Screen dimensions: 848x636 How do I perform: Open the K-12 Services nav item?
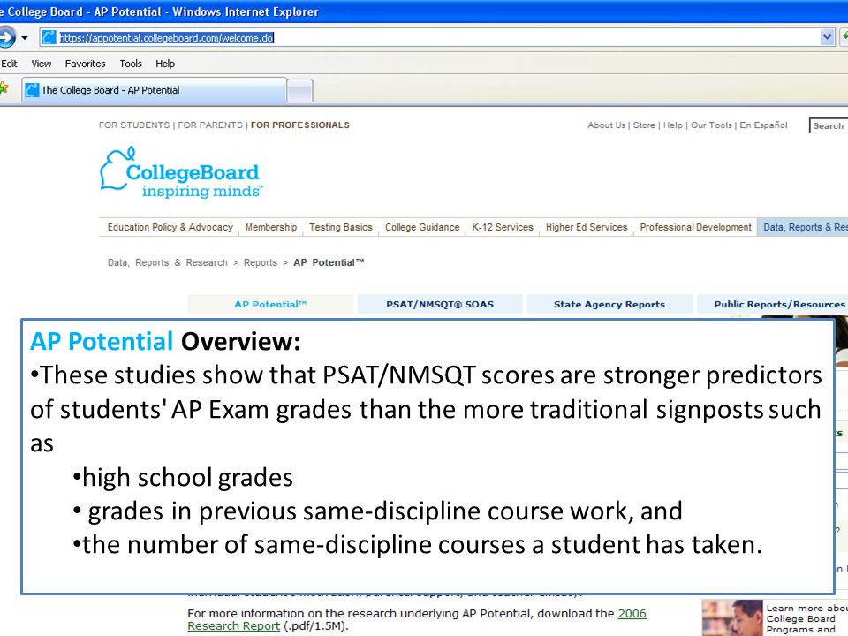coord(503,227)
